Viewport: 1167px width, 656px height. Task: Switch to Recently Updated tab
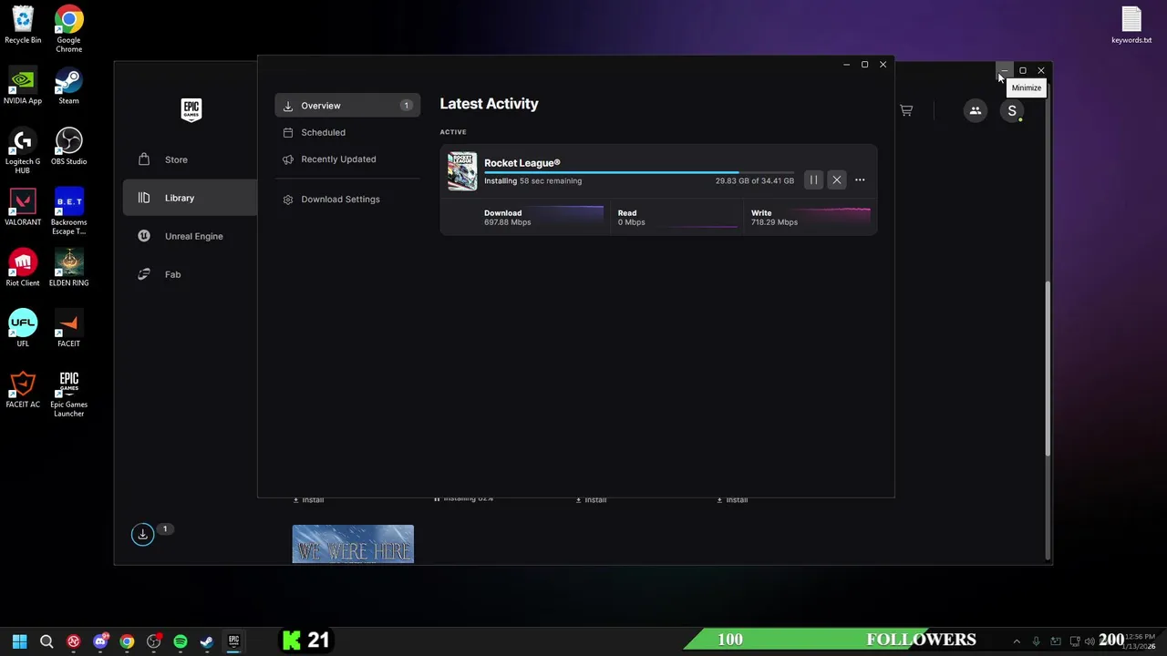pyautogui.click(x=338, y=159)
